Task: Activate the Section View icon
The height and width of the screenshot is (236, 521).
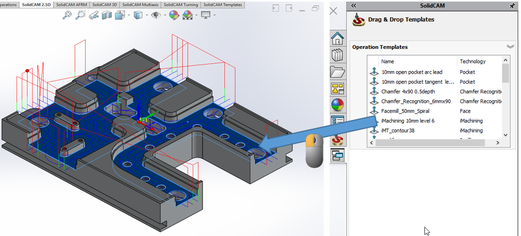Action: click(x=107, y=15)
